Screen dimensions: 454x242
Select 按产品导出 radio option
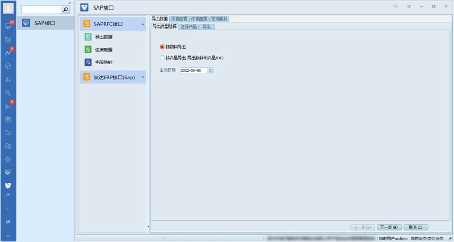pos(162,58)
